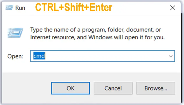The height and width of the screenshot is (105, 184).
Task: Close the Run dialog with X
Action: pyautogui.click(x=173, y=8)
